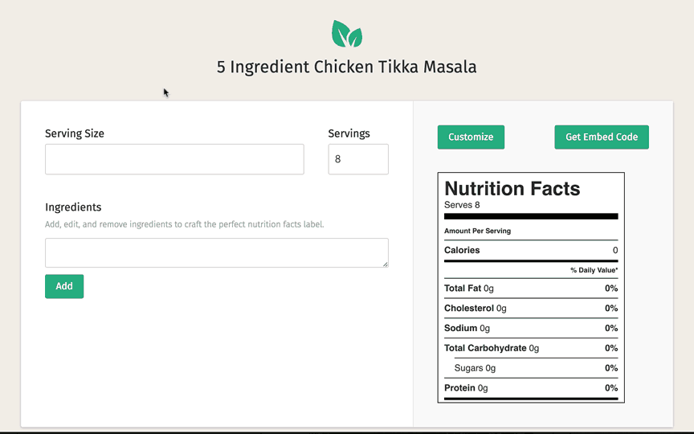This screenshot has height=434, width=694.
Task: Grab the Ingredients textarea resize handle
Action: coord(385,264)
